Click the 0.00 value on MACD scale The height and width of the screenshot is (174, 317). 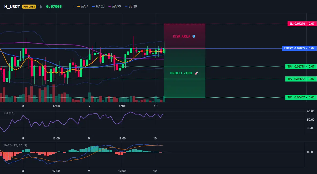(x=310, y=152)
